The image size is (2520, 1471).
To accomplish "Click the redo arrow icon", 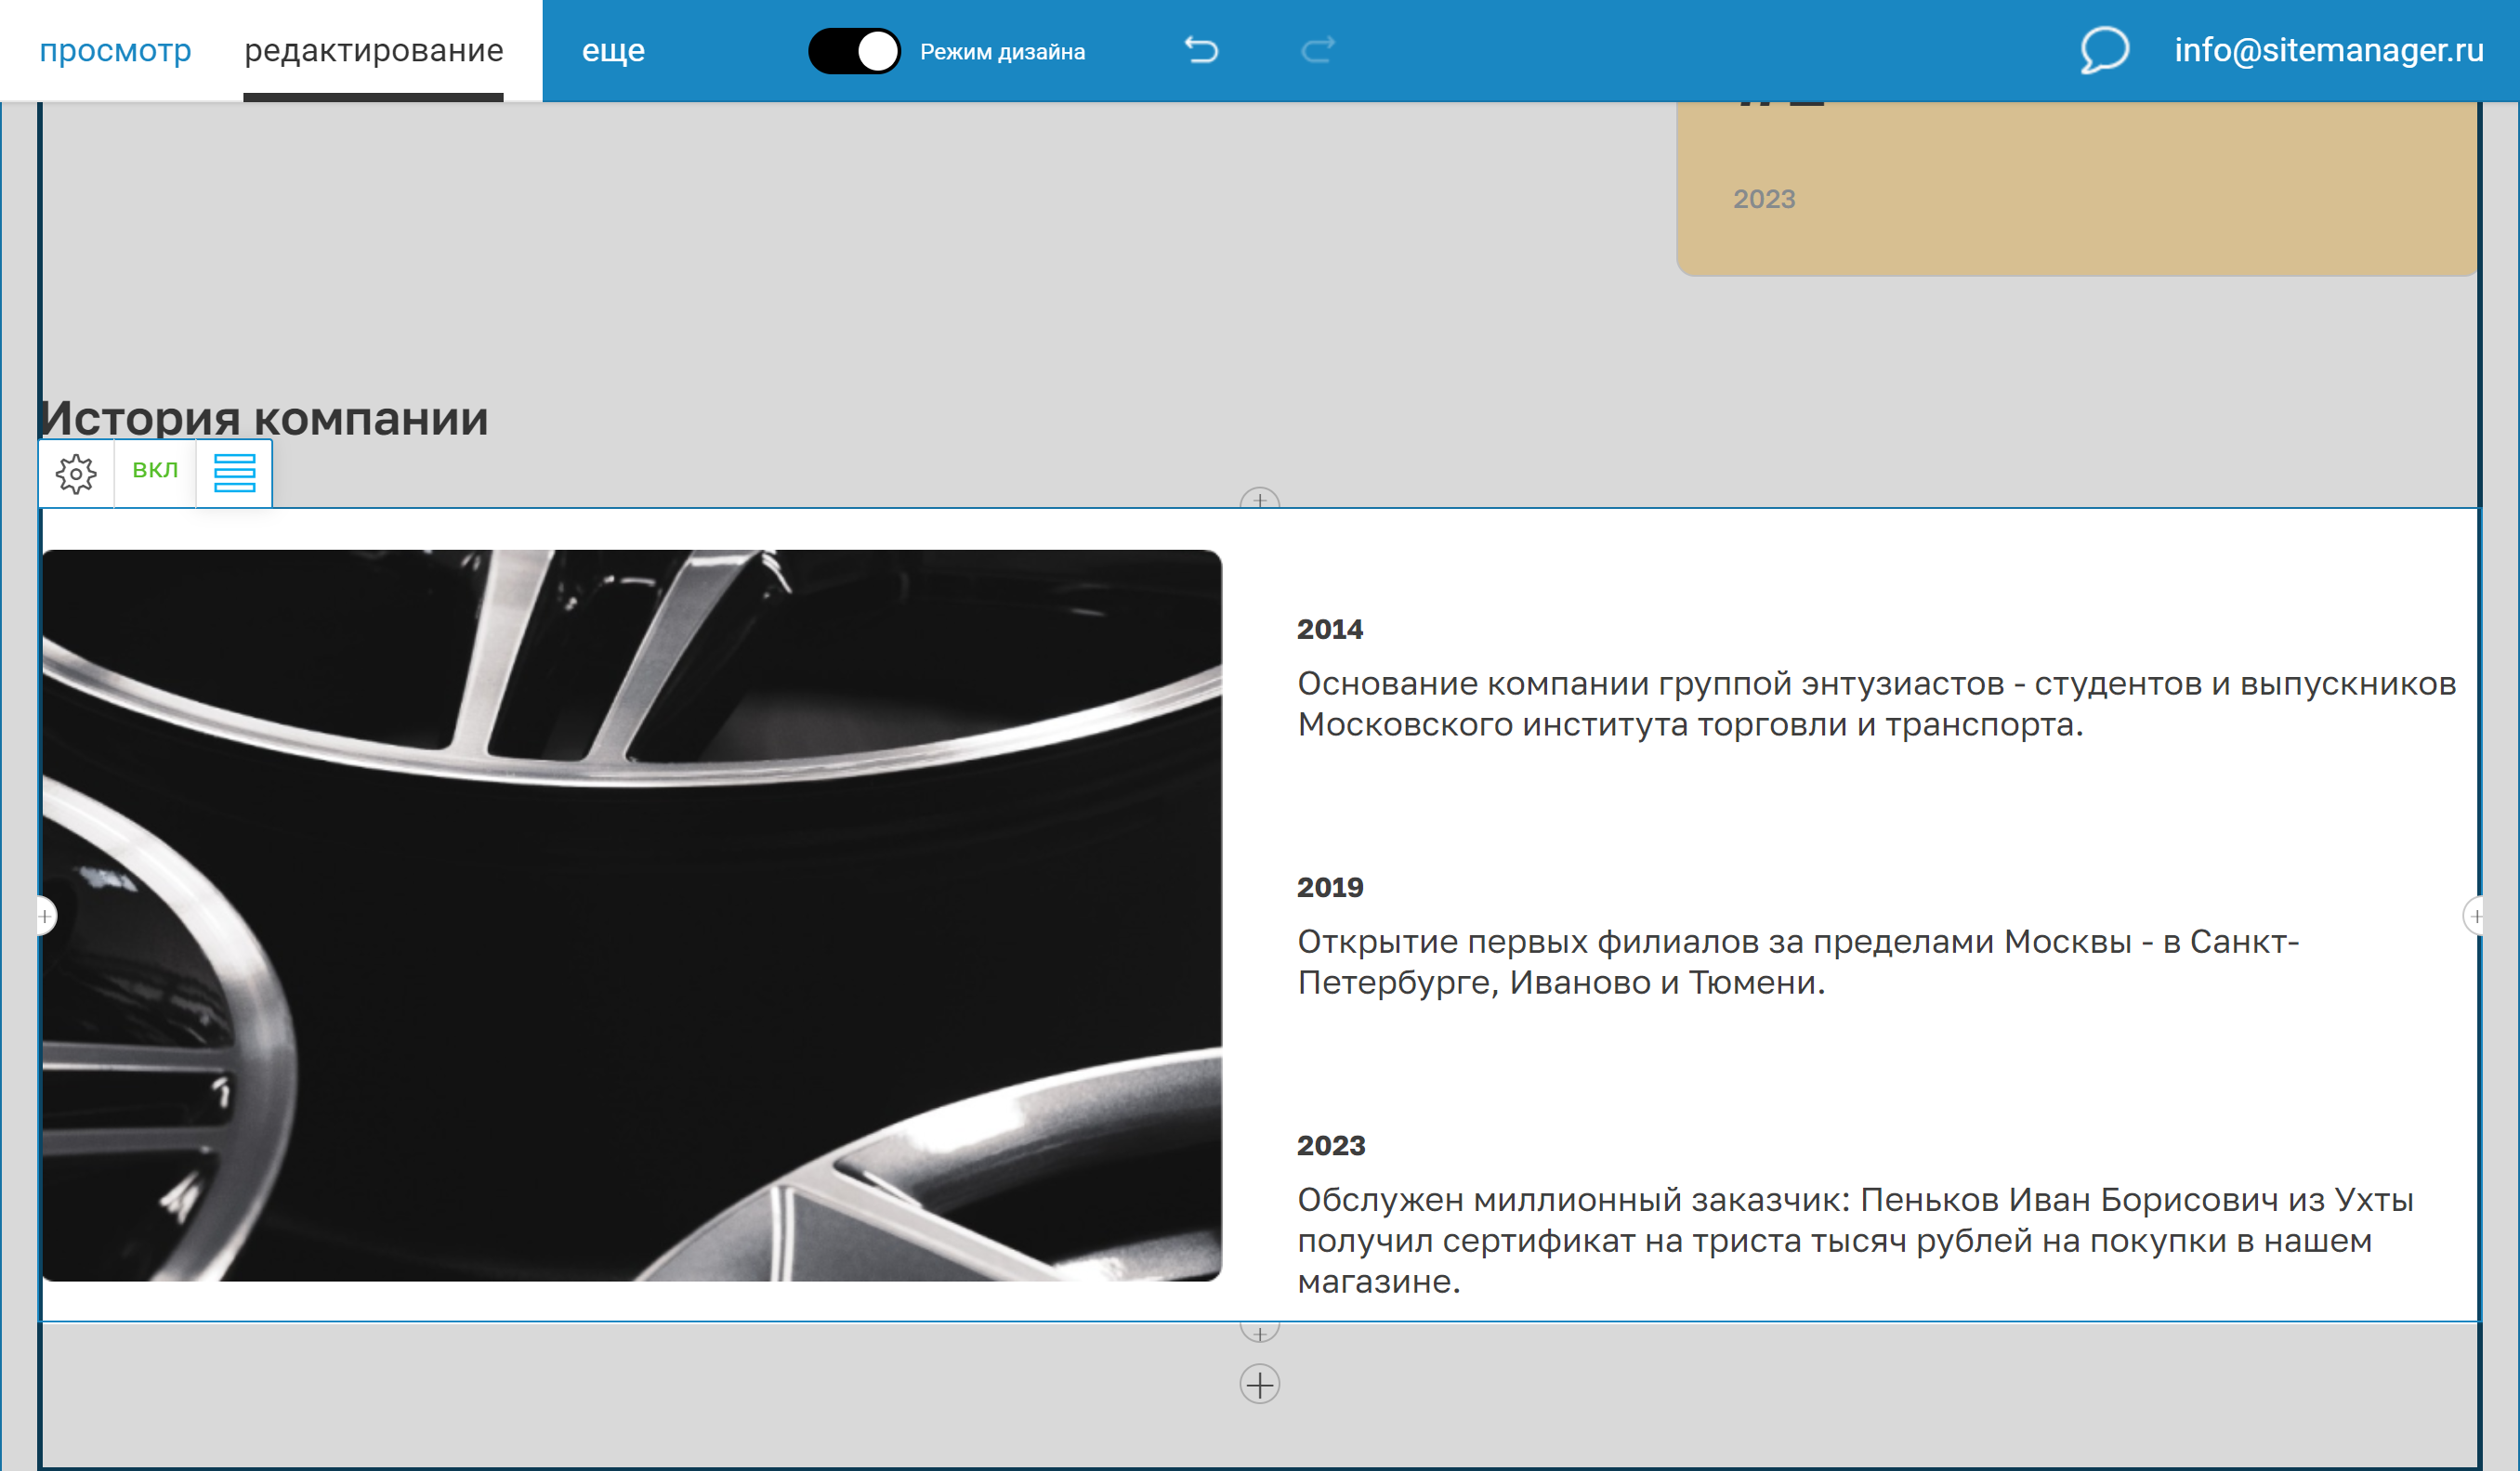I will click(1318, 50).
